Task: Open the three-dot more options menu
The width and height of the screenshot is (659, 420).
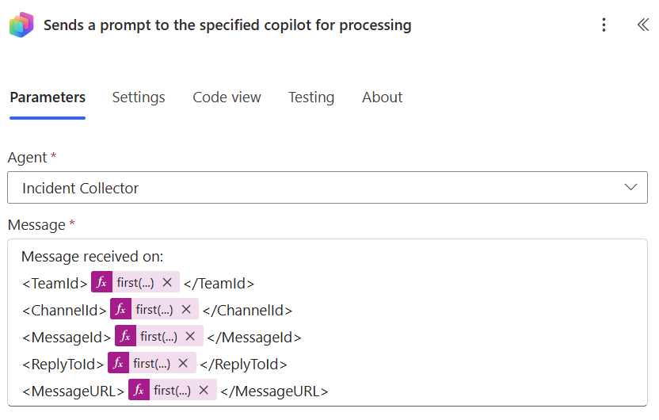Action: coord(604,25)
